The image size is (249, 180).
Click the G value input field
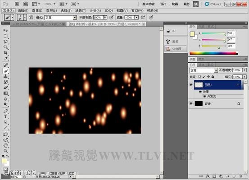[231, 39]
